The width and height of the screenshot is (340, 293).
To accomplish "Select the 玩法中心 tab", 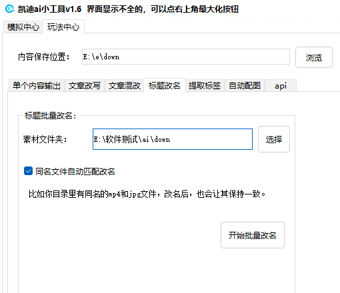I will pyautogui.click(x=63, y=27).
